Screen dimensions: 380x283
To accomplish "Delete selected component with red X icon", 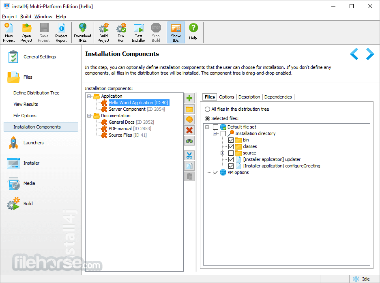I will (x=189, y=130).
